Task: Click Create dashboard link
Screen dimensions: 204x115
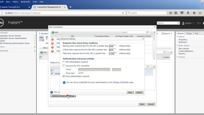Action: [x=186, y=51]
